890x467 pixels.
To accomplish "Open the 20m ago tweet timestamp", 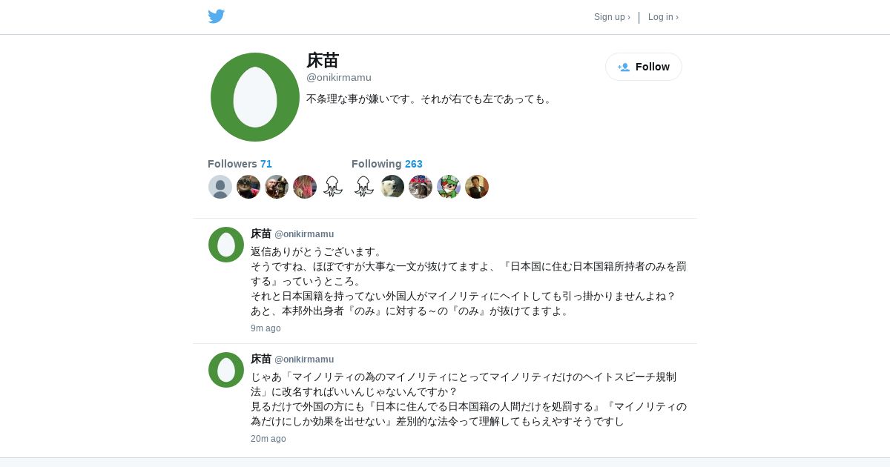I will pos(268,439).
